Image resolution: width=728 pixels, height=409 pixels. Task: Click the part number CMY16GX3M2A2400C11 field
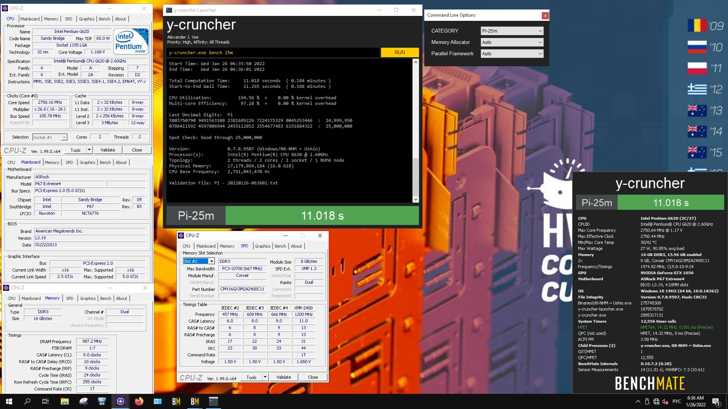[x=242, y=289]
